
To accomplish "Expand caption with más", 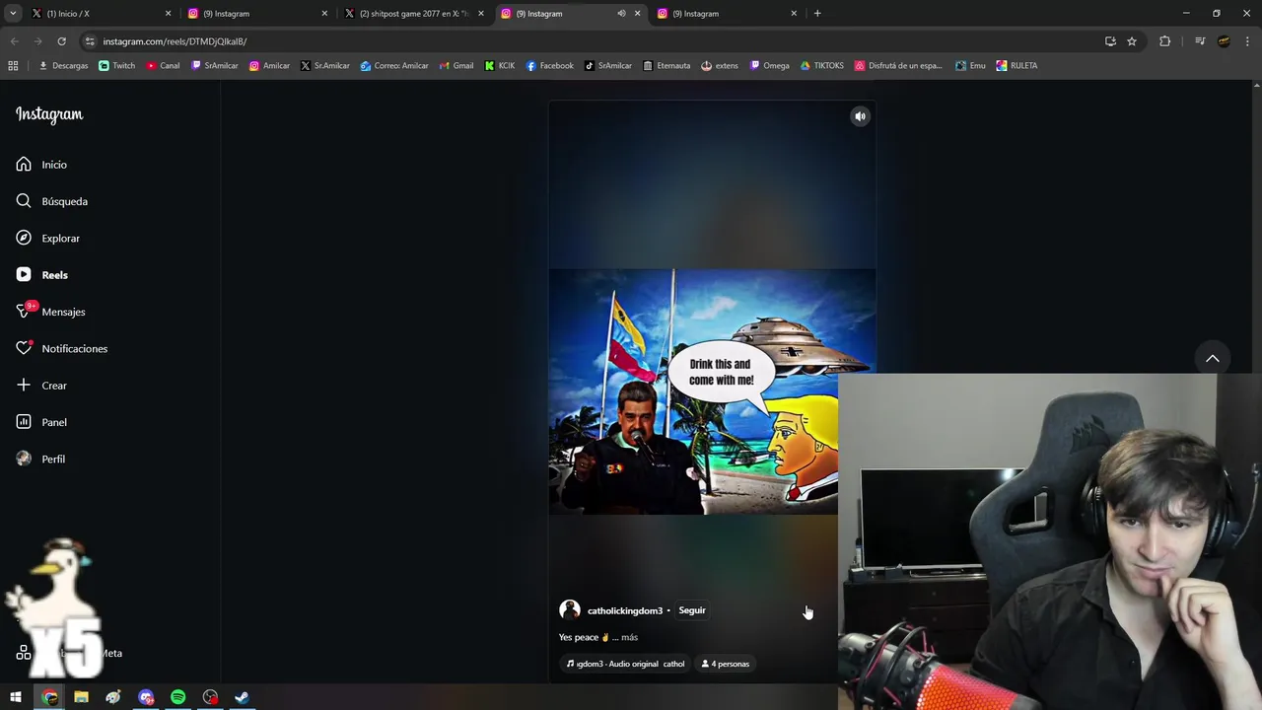I will click(629, 637).
